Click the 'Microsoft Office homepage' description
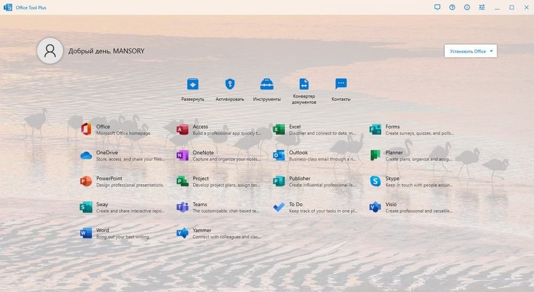The width and height of the screenshot is (534, 292). (x=123, y=133)
